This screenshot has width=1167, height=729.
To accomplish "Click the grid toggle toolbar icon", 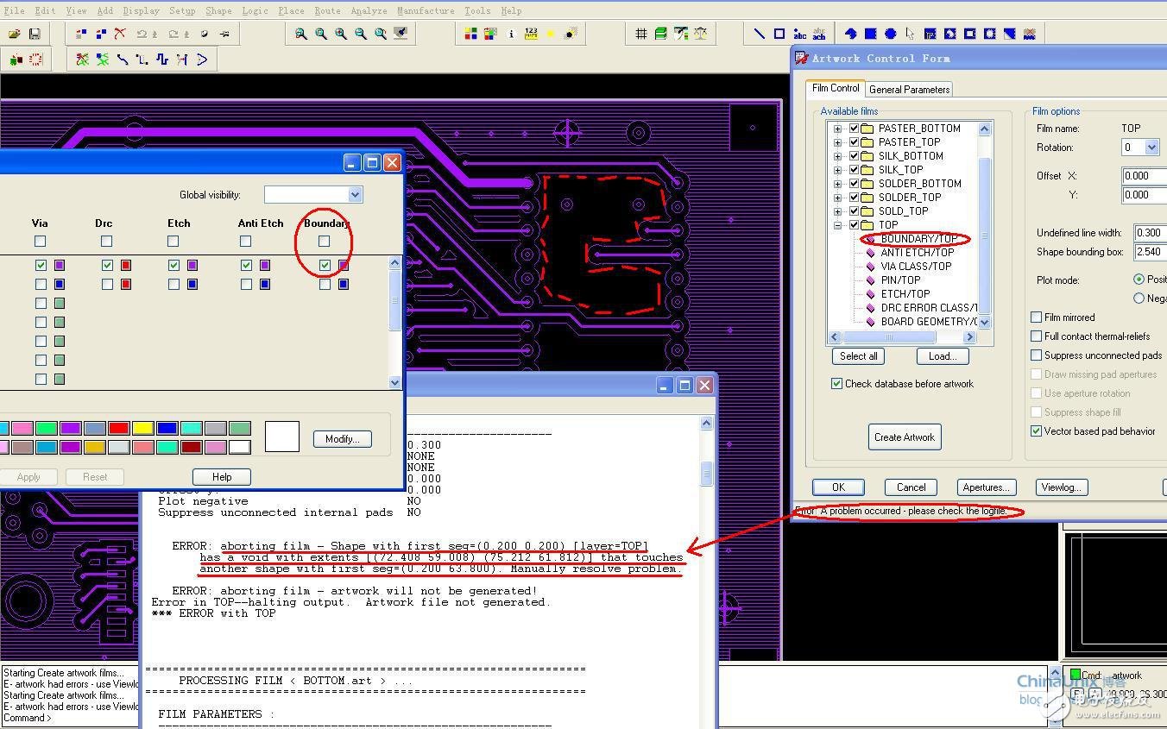I will (x=641, y=34).
